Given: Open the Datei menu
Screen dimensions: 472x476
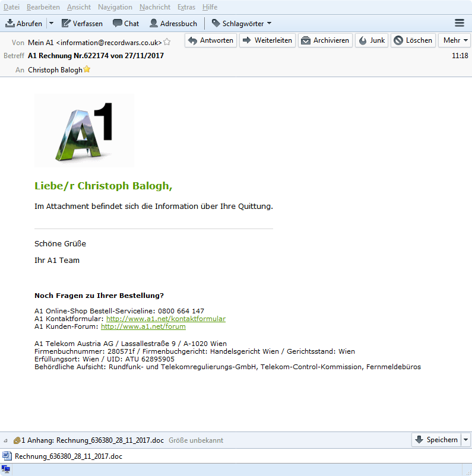Looking at the screenshot, I should click(11, 7).
